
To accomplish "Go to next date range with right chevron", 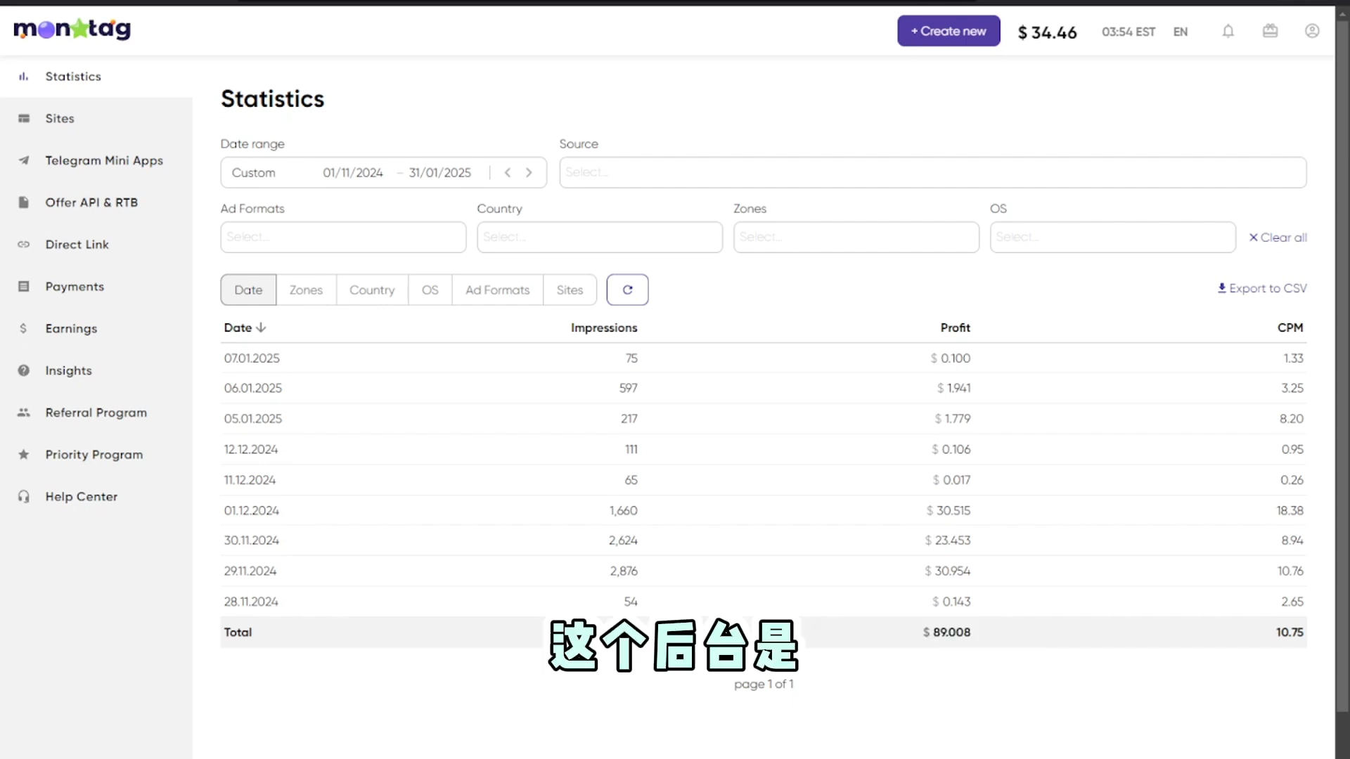I will [529, 173].
